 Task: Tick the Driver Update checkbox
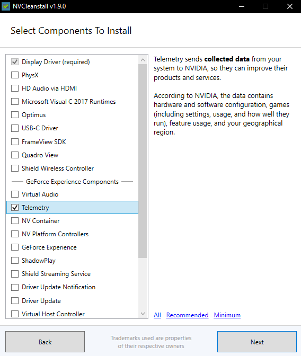tap(15, 300)
